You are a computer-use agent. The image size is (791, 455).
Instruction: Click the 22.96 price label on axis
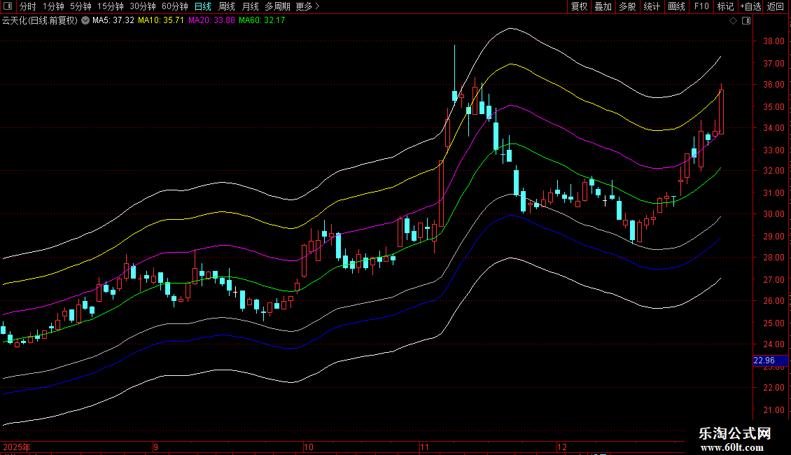[x=764, y=361]
